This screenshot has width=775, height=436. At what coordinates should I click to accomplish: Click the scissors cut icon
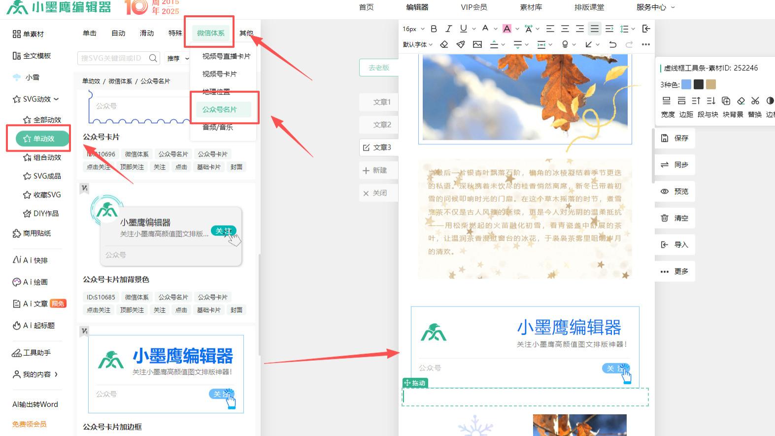click(x=755, y=101)
